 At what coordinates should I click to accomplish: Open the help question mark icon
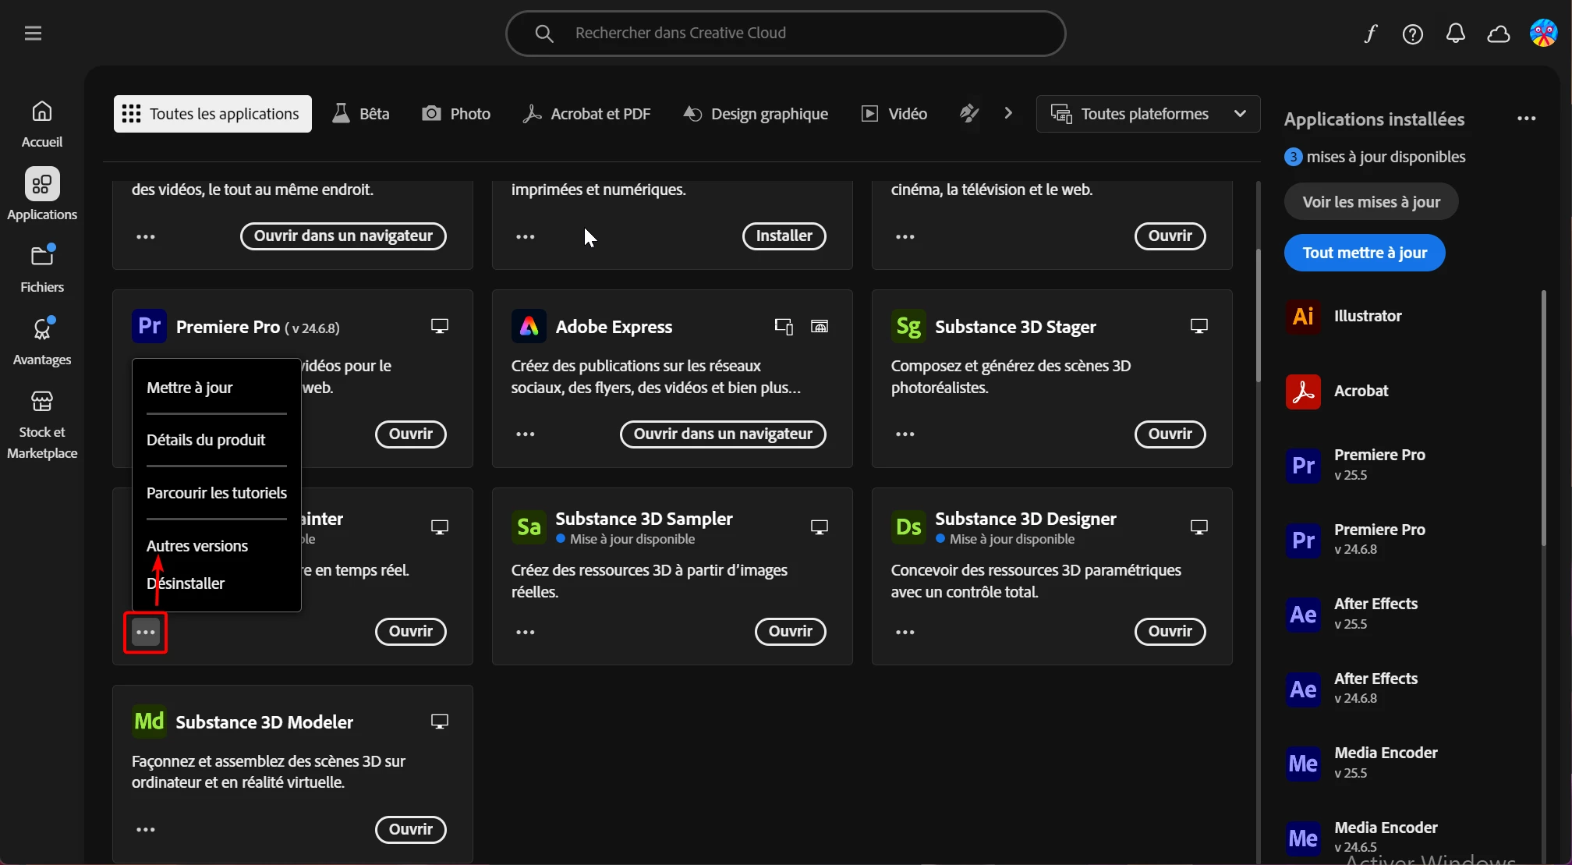click(x=1412, y=34)
